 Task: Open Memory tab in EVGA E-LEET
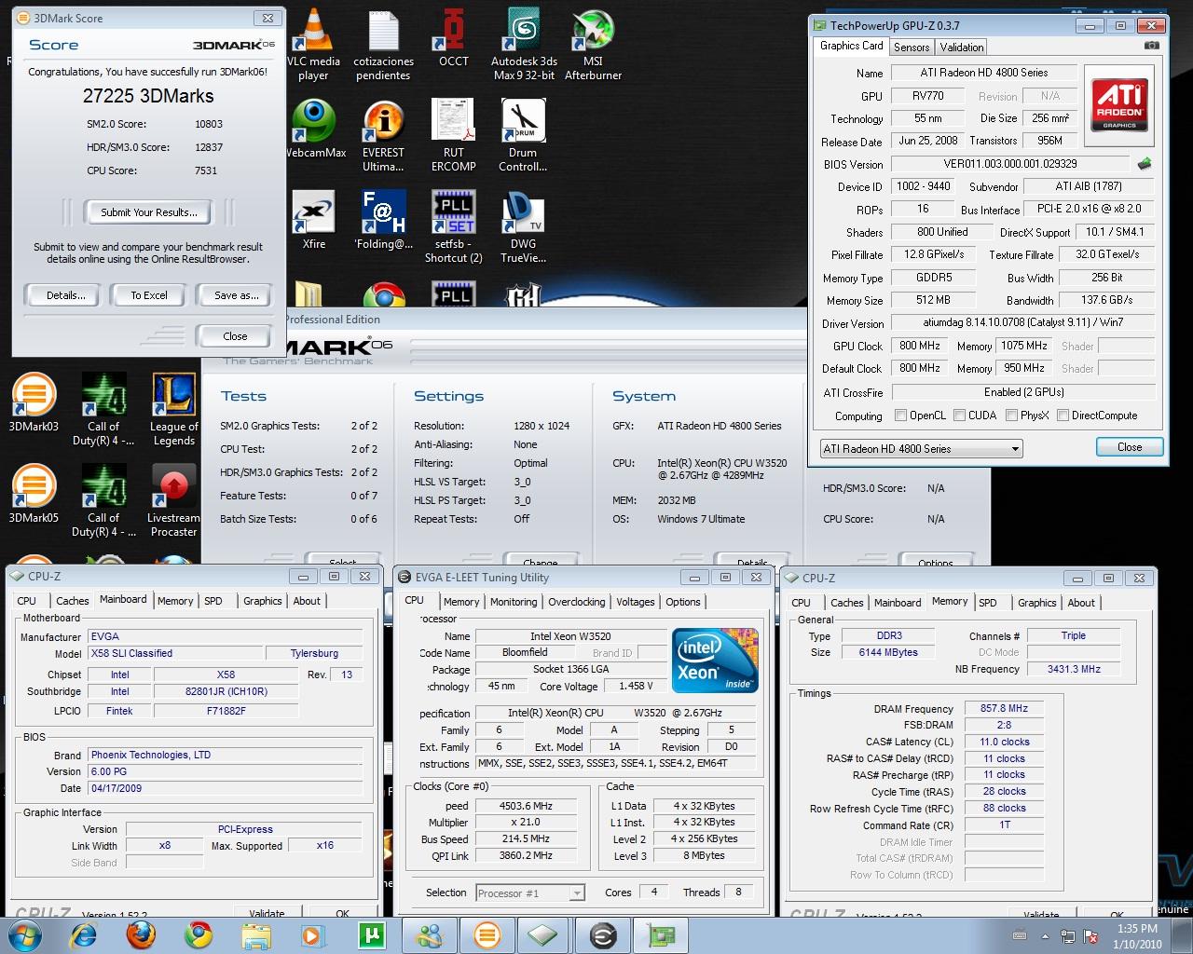[x=461, y=602]
